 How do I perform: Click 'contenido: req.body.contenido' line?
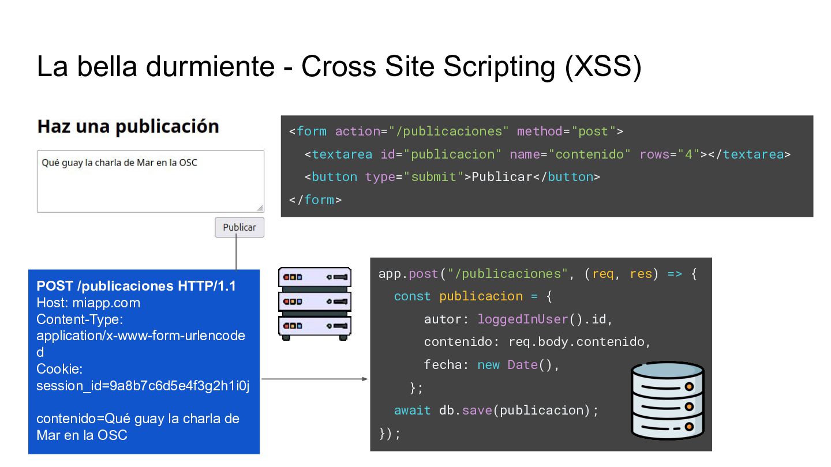coord(537,342)
